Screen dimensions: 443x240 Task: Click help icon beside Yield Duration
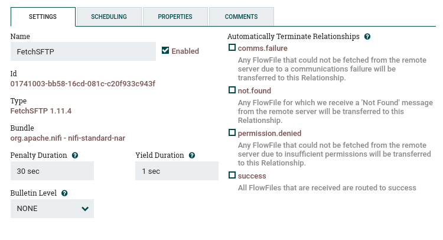pyautogui.click(x=192, y=155)
